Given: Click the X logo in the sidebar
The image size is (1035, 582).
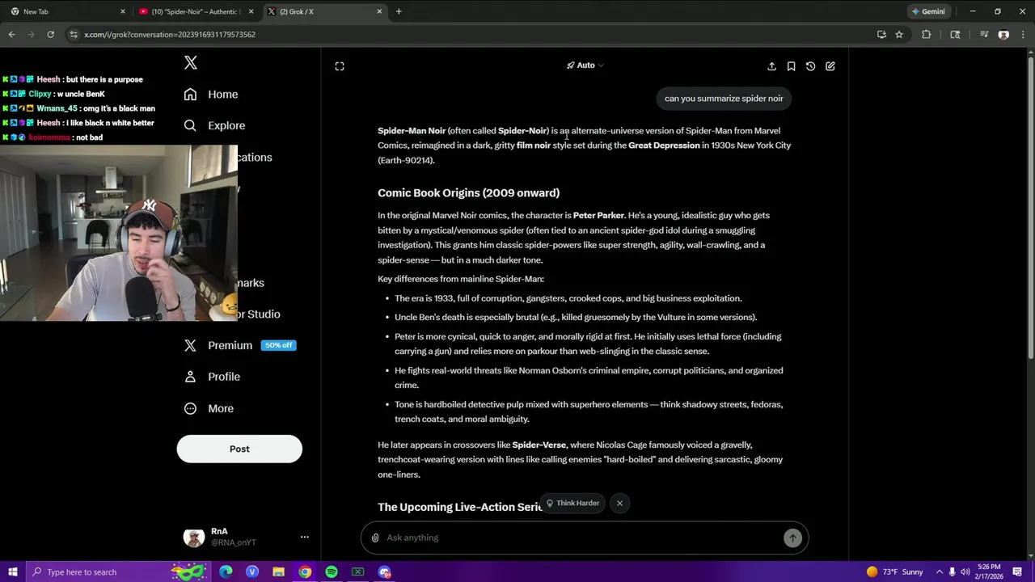Looking at the screenshot, I should point(191,63).
